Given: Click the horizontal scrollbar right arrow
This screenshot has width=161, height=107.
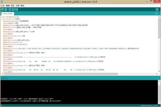Looking at the screenshot, I should pos(156,74).
